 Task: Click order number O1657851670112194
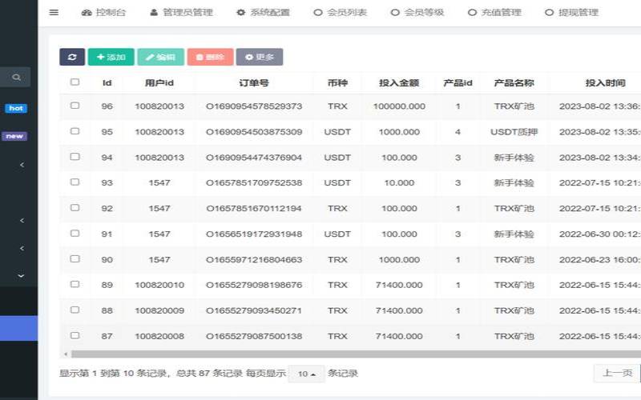tap(254, 208)
